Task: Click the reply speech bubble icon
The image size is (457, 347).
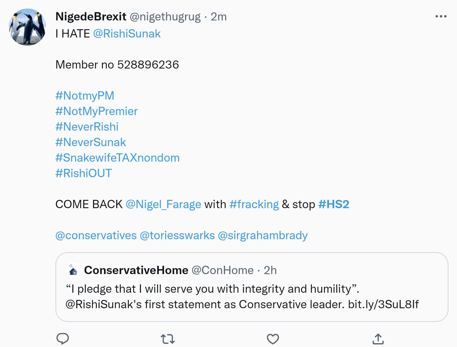Action: tap(63, 338)
